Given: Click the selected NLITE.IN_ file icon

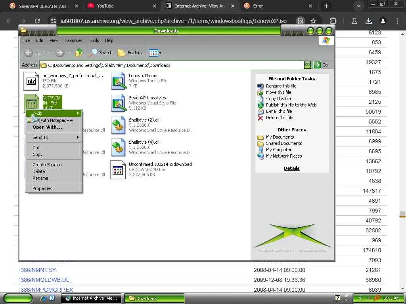Looking at the screenshot, I should [x=31, y=102].
